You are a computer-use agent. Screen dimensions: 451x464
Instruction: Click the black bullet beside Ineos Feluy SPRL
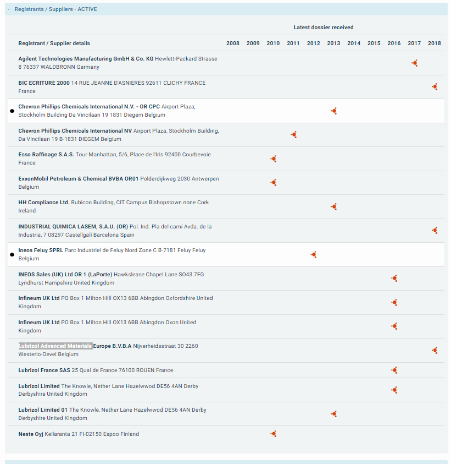coord(12,254)
